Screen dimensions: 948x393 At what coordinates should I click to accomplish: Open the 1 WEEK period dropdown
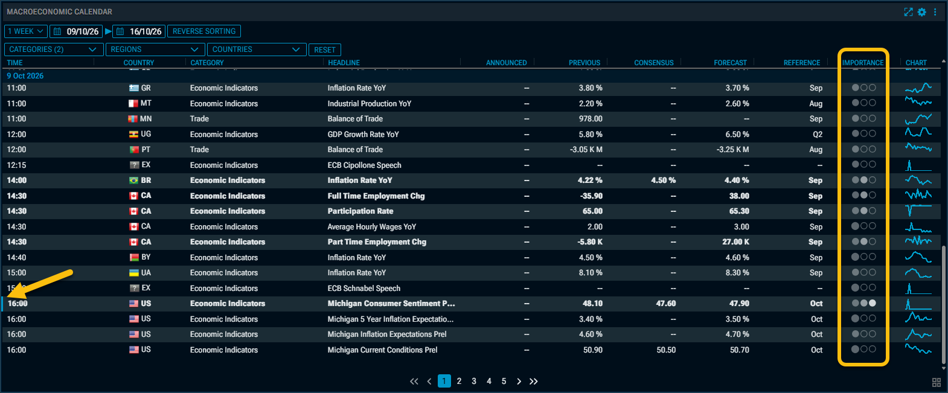(26, 31)
